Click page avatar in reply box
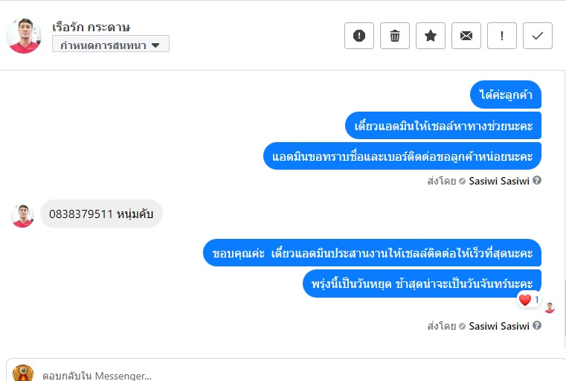The image size is (566, 381). click(x=23, y=374)
